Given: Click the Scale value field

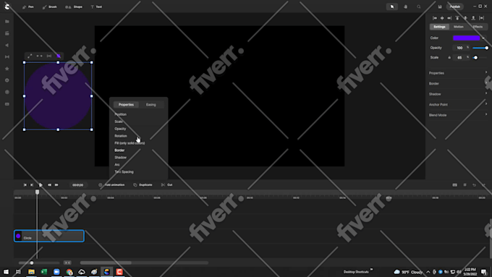Looking at the screenshot, I should (x=459, y=58).
